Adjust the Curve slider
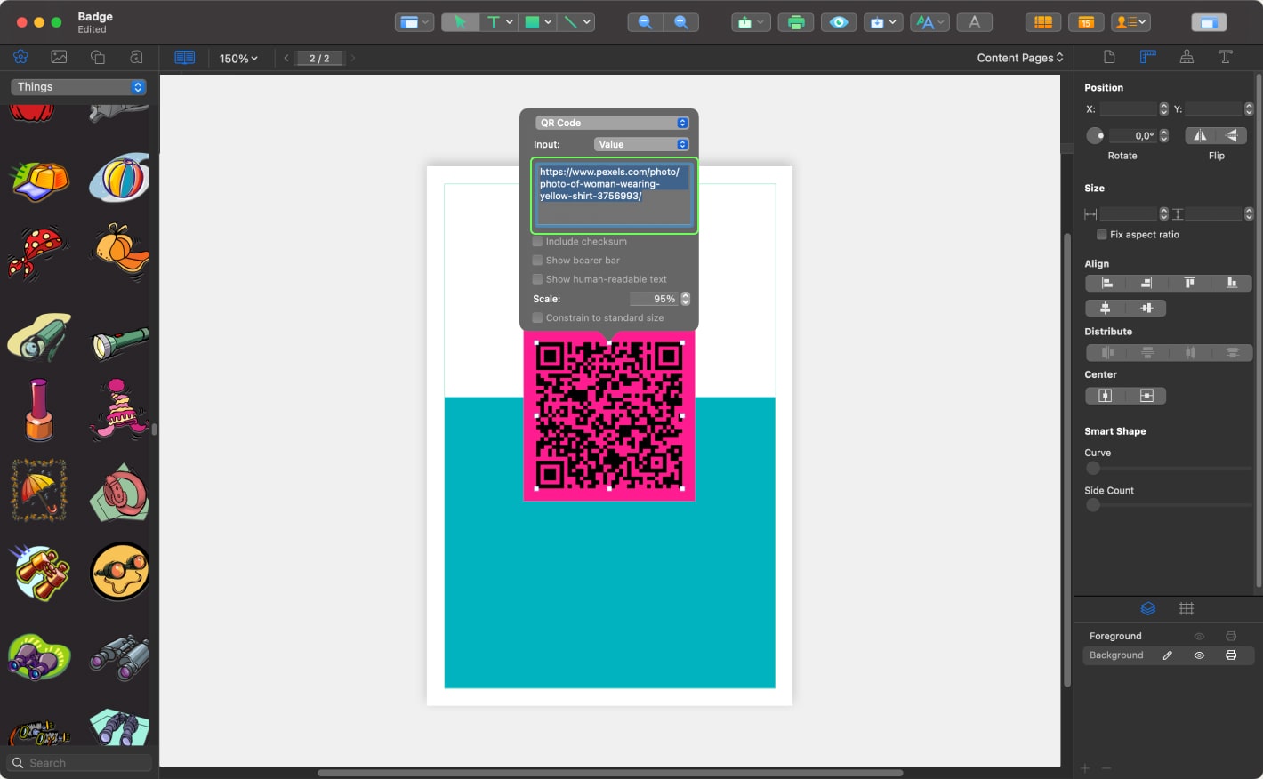The image size is (1263, 779). click(x=1093, y=468)
